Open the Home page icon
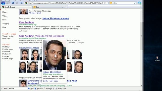Viewport: 162px width, 91px height. 22,3
